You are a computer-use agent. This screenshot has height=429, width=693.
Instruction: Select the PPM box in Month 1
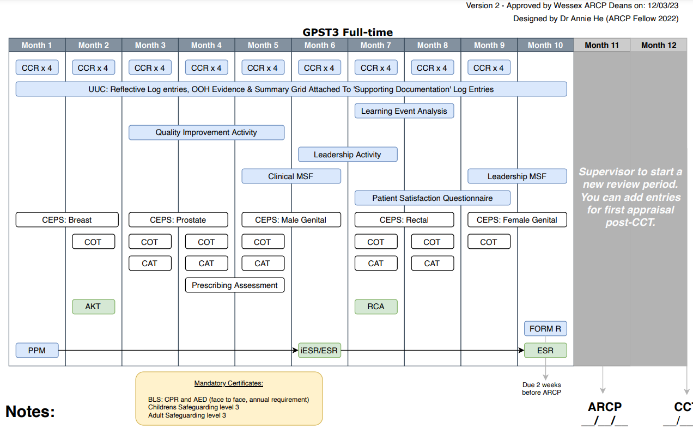click(37, 351)
